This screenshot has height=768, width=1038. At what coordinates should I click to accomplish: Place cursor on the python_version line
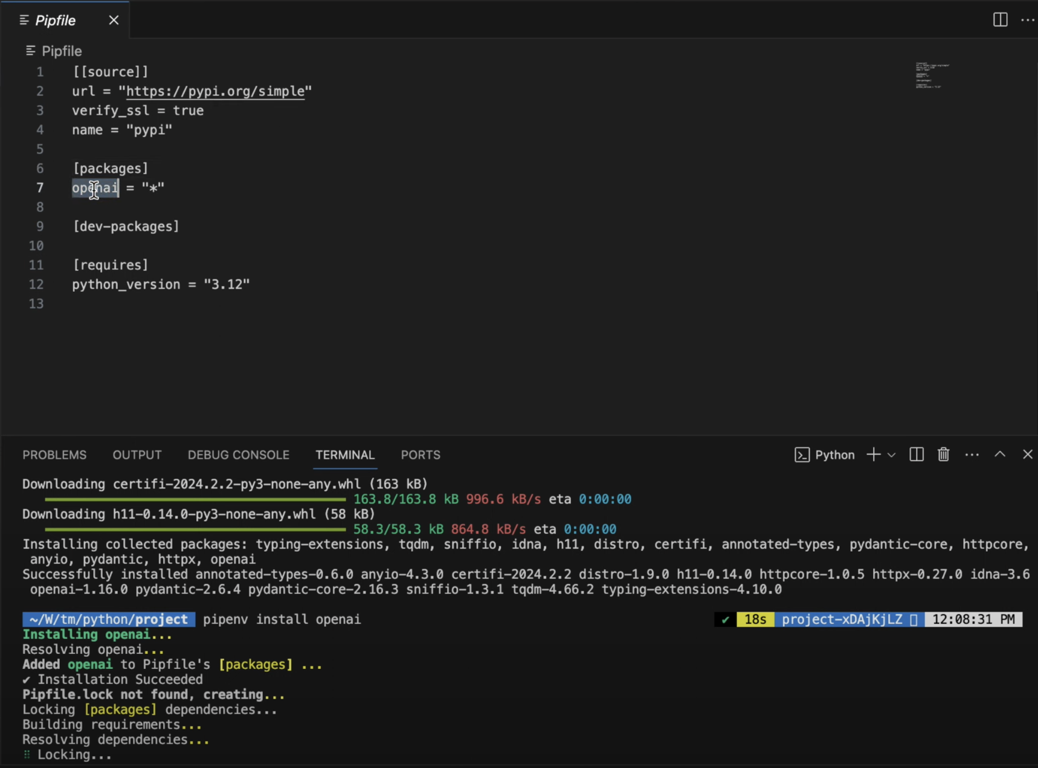pos(161,284)
